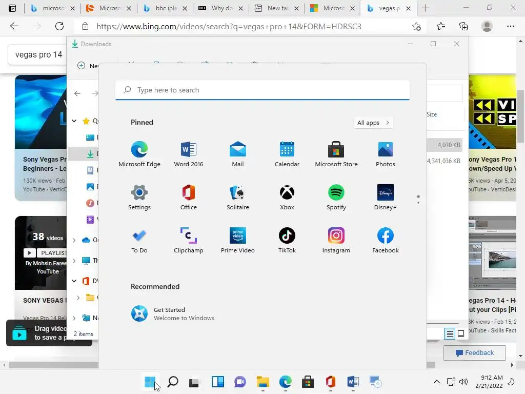This screenshot has height=394, width=525.
Task: Click All apps button
Action: [373, 123]
